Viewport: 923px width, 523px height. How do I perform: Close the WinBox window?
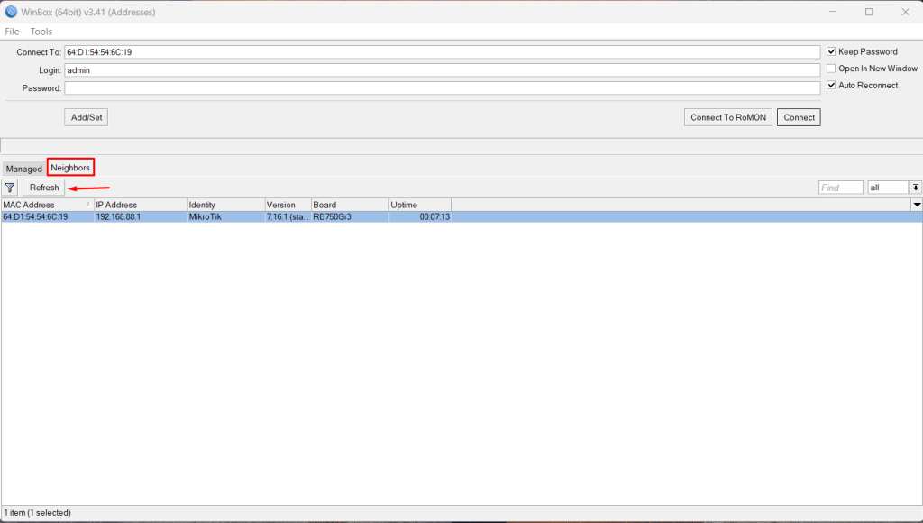[905, 12]
